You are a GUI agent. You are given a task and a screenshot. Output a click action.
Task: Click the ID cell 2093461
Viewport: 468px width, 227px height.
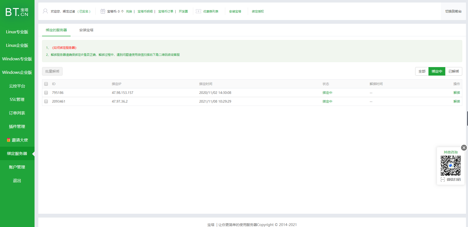pyautogui.click(x=59, y=101)
